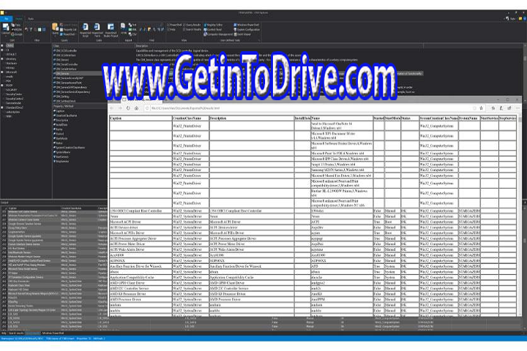Click the Class column header
The height and width of the screenshot is (351, 527).
tap(94, 45)
